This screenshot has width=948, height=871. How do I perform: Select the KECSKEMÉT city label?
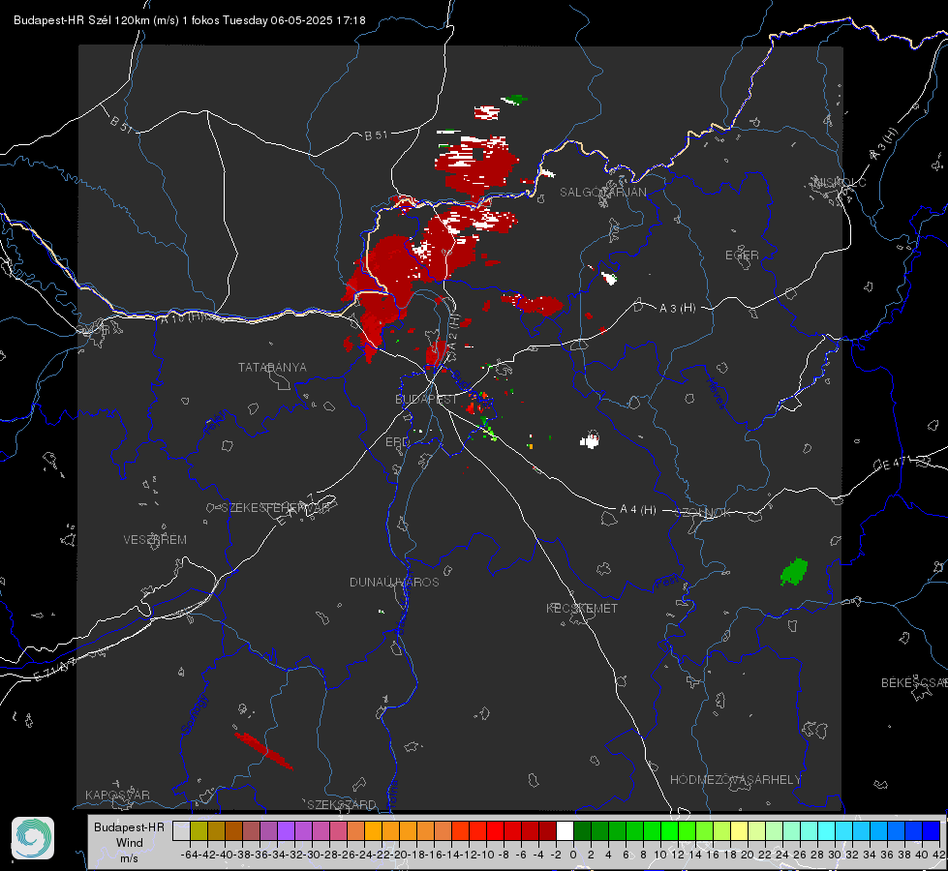pyautogui.click(x=582, y=608)
